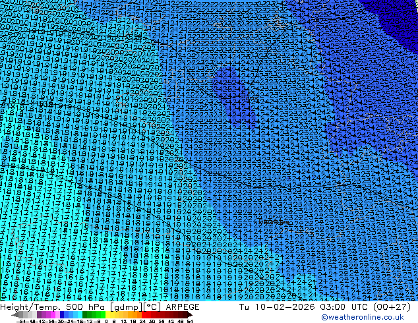418x323 pixels.
Task: Click the [°C] unit label
Action: point(152,307)
